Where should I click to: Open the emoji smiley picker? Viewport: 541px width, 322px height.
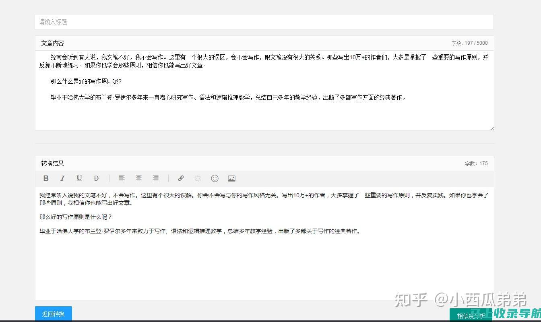tap(215, 178)
